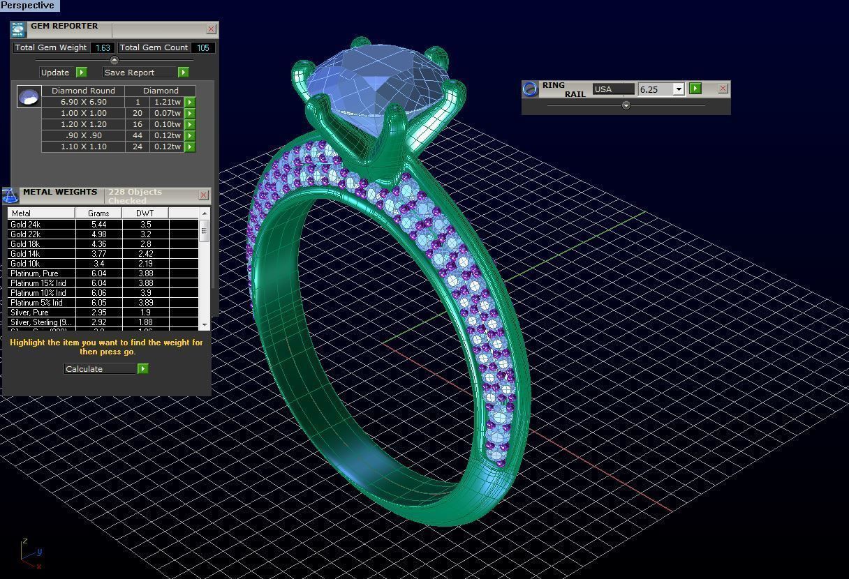Select the Gold 22k row
Screen dimensions: 849x579
[103, 234]
